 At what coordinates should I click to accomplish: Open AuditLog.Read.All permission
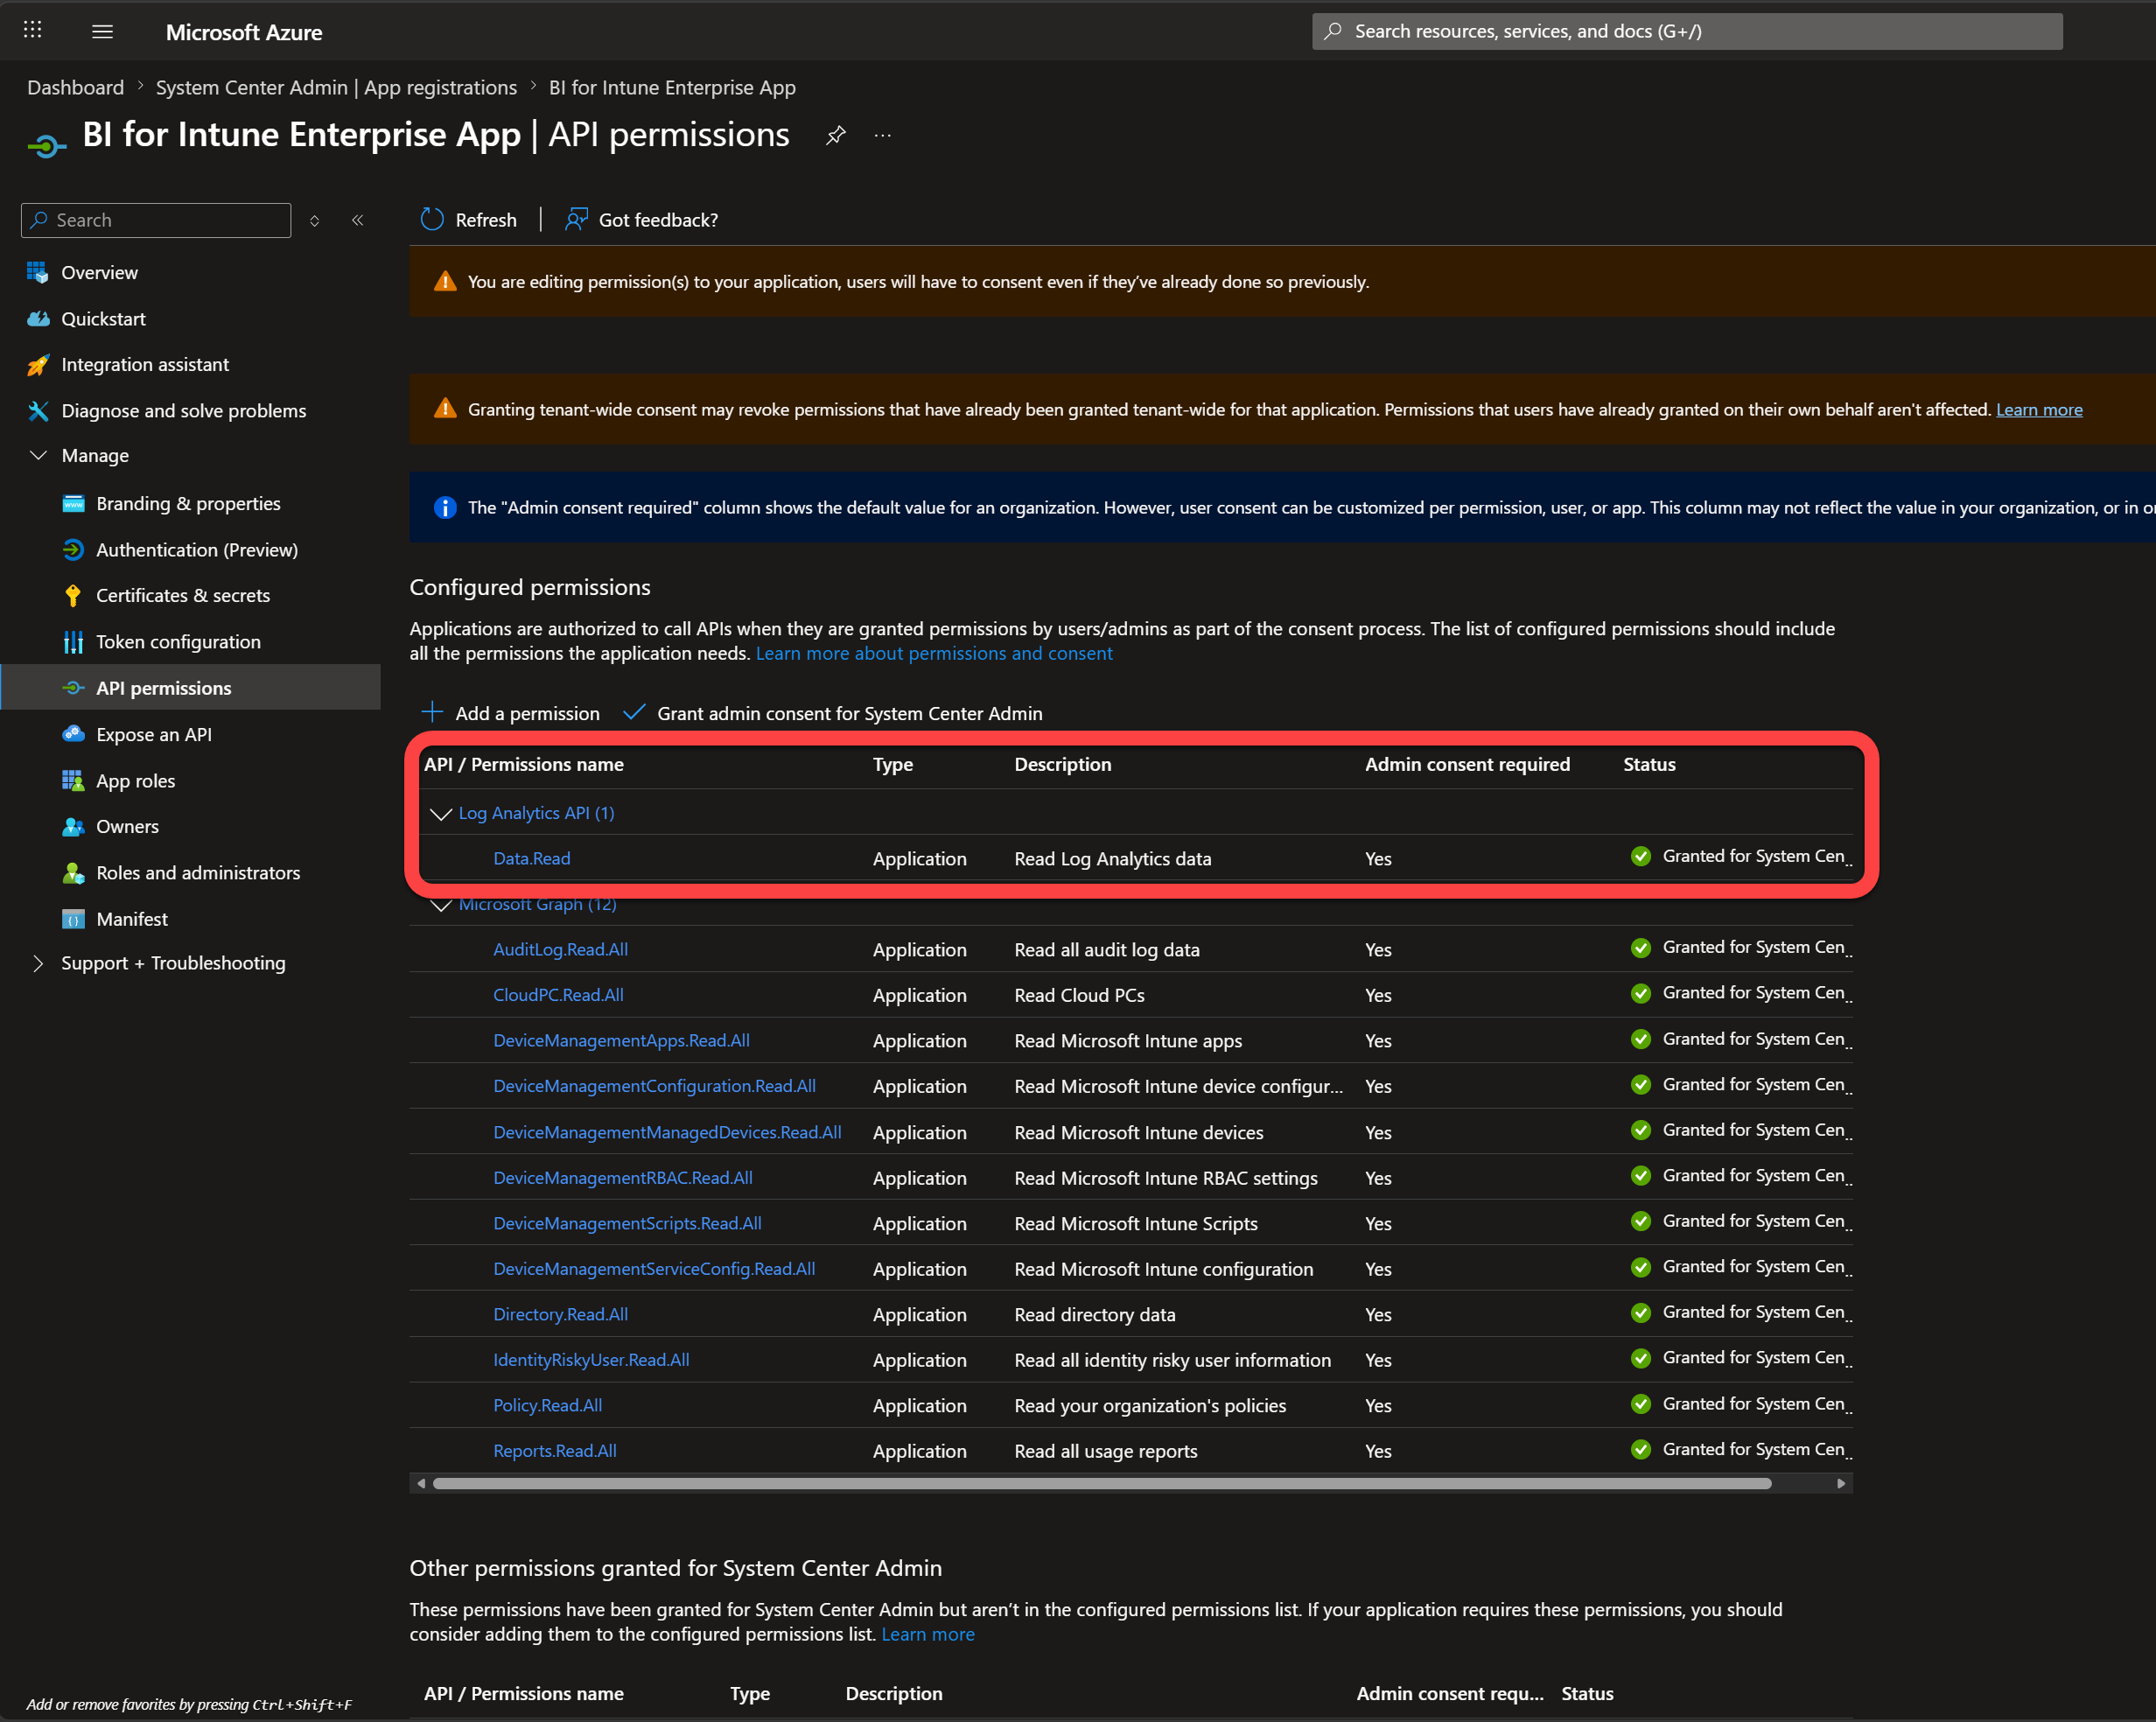point(560,950)
